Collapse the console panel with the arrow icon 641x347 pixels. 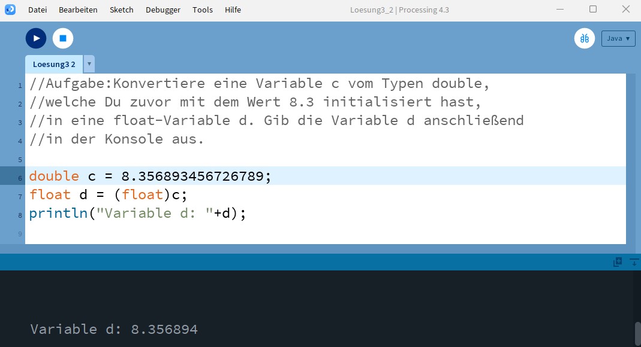point(633,262)
